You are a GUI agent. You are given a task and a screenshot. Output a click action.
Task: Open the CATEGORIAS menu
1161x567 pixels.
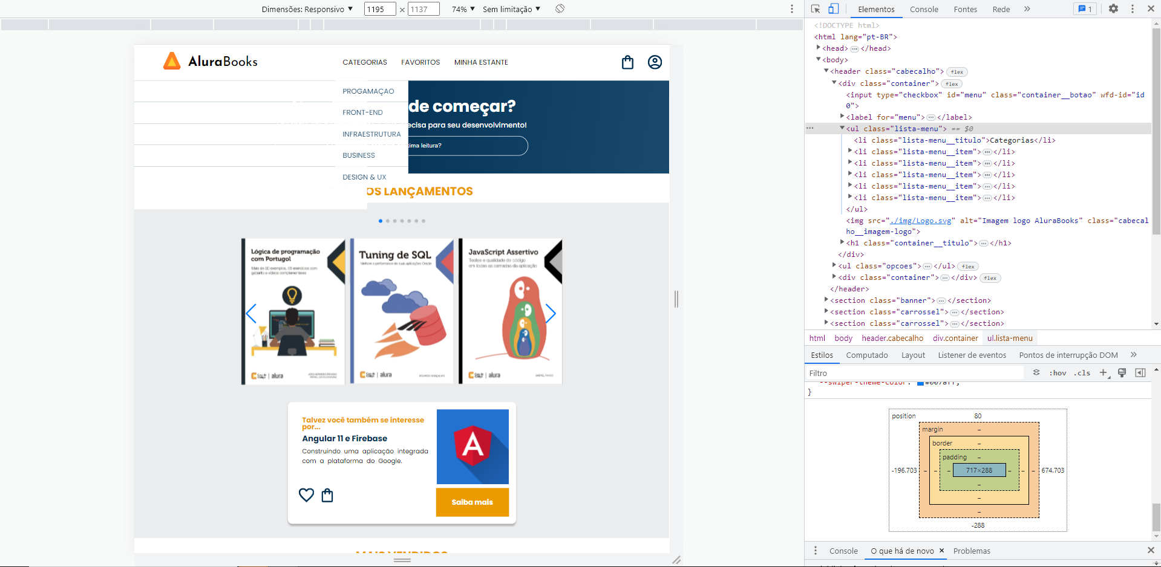365,62
